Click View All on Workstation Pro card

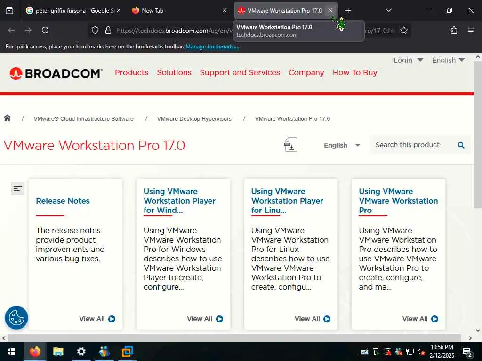(420, 319)
